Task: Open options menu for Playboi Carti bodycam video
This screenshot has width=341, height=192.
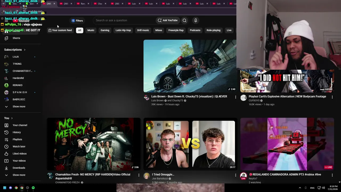Action: pos(332,97)
